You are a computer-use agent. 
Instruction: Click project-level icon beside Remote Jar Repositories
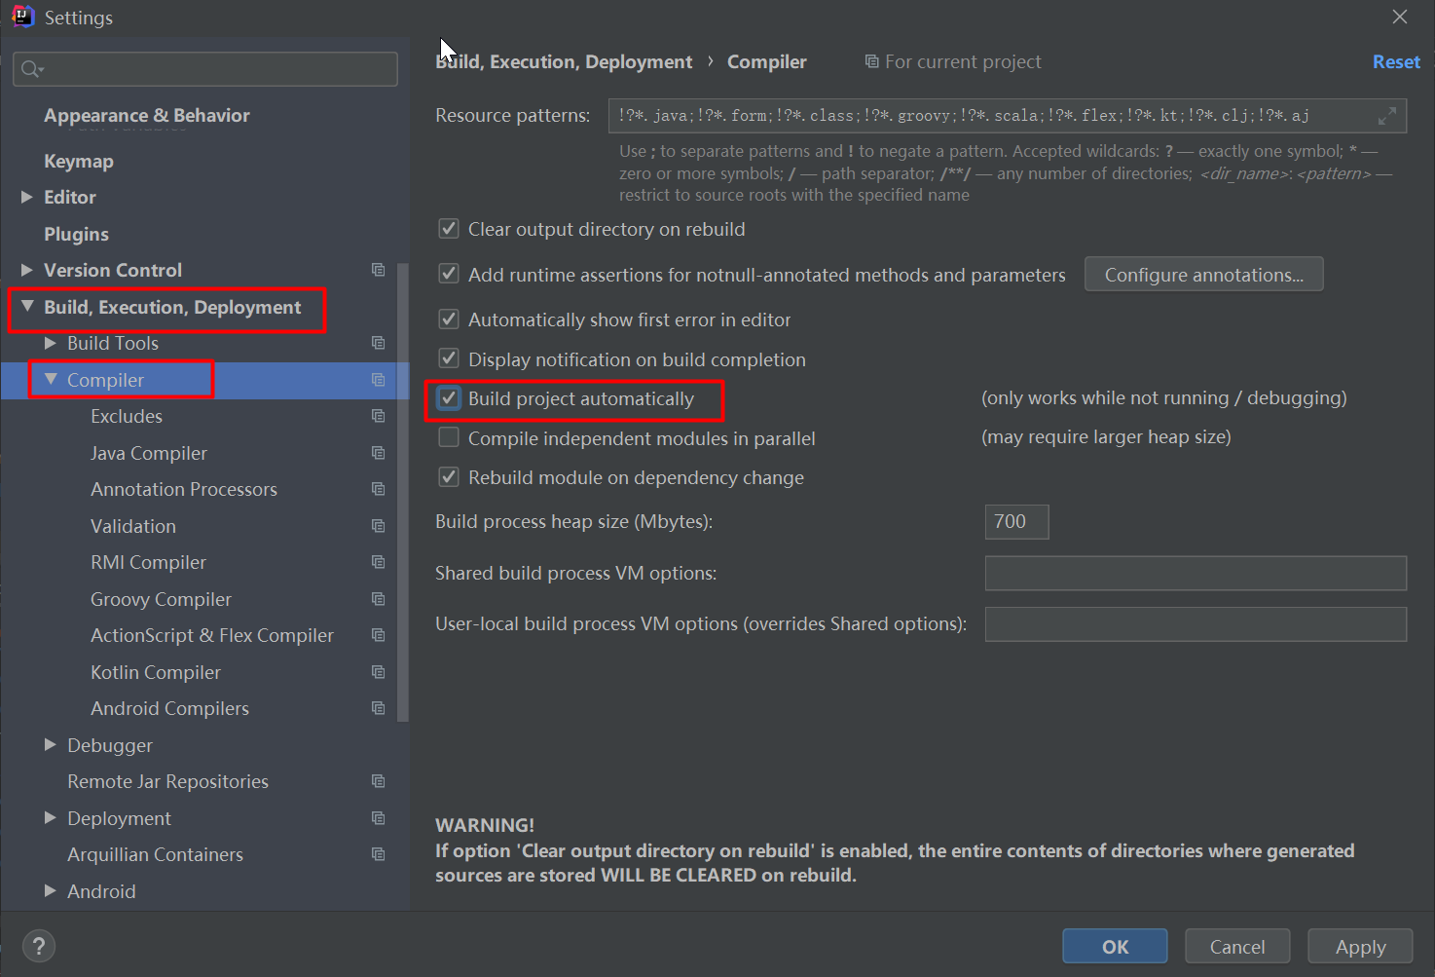tap(379, 781)
